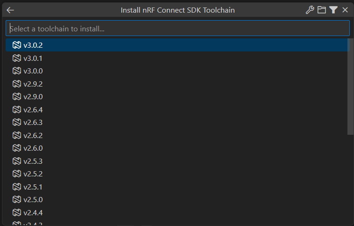The image size is (354, 226).
Task: Click the Nordic icon beside v2.5.3
Action: [17, 161]
